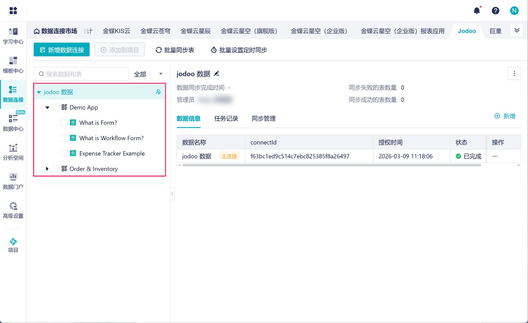Switch to the 金蝶云苍穹 tab
The height and width of the screenshot is (323, 528).
pyautogui.click(x=155, y=31)
